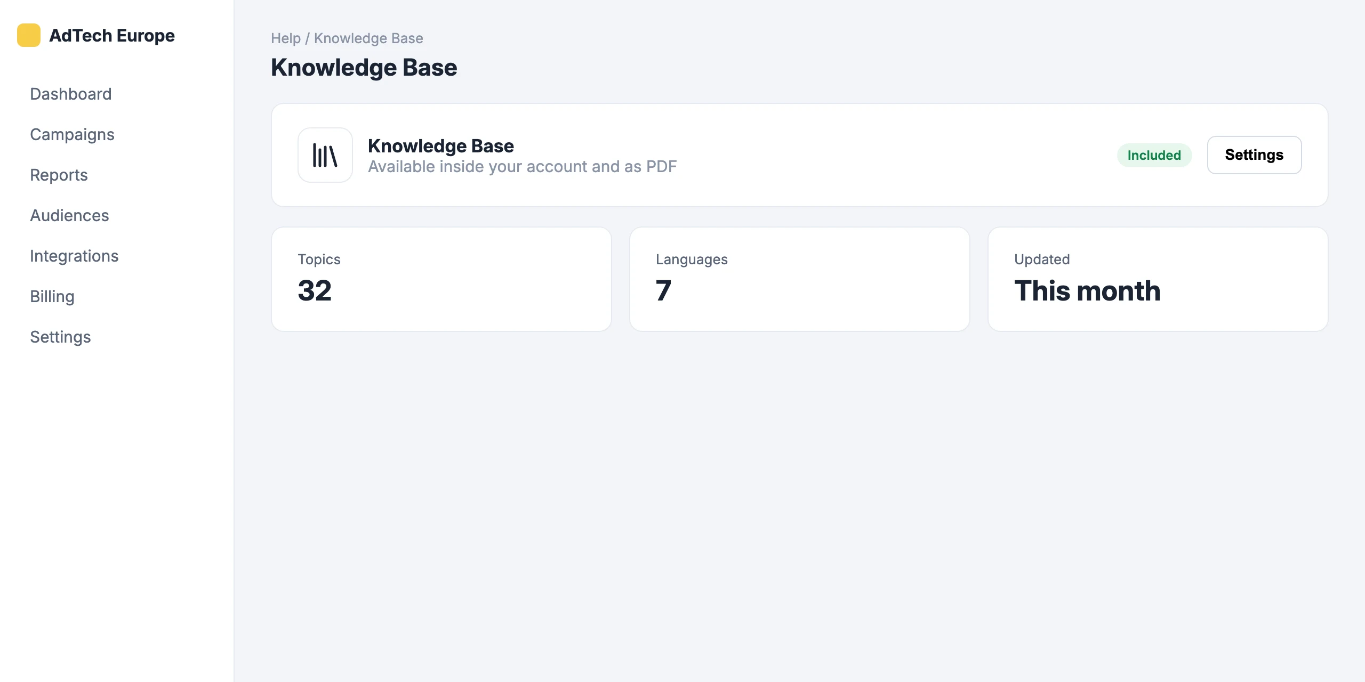
Task: Click the Knowledge Base breadcrumb text
Action: click(368, 38)
